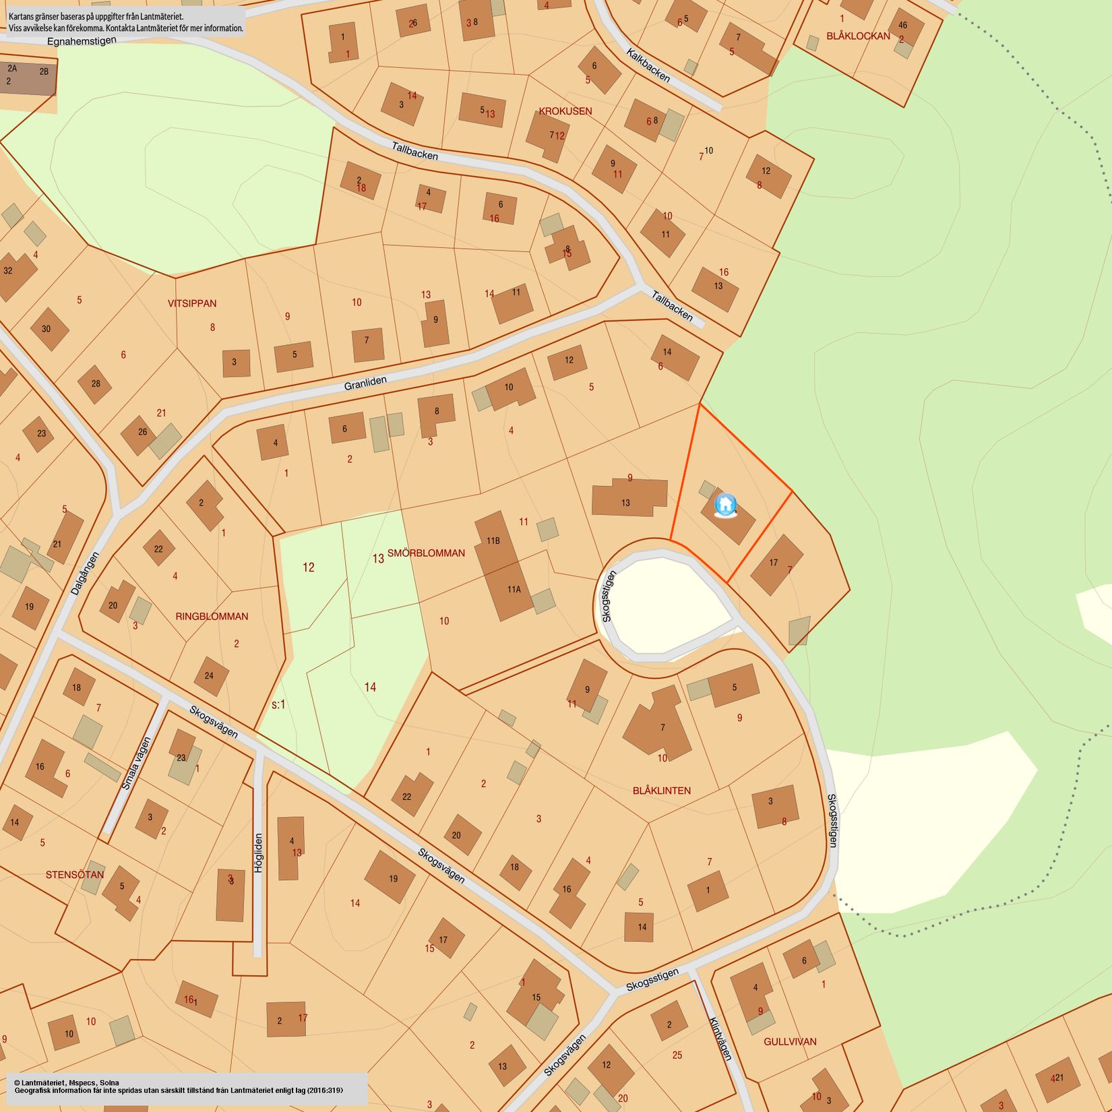Click the RINGBLOMMAN block label
Screen dimensions: 1112x1112
coord(212,617)
